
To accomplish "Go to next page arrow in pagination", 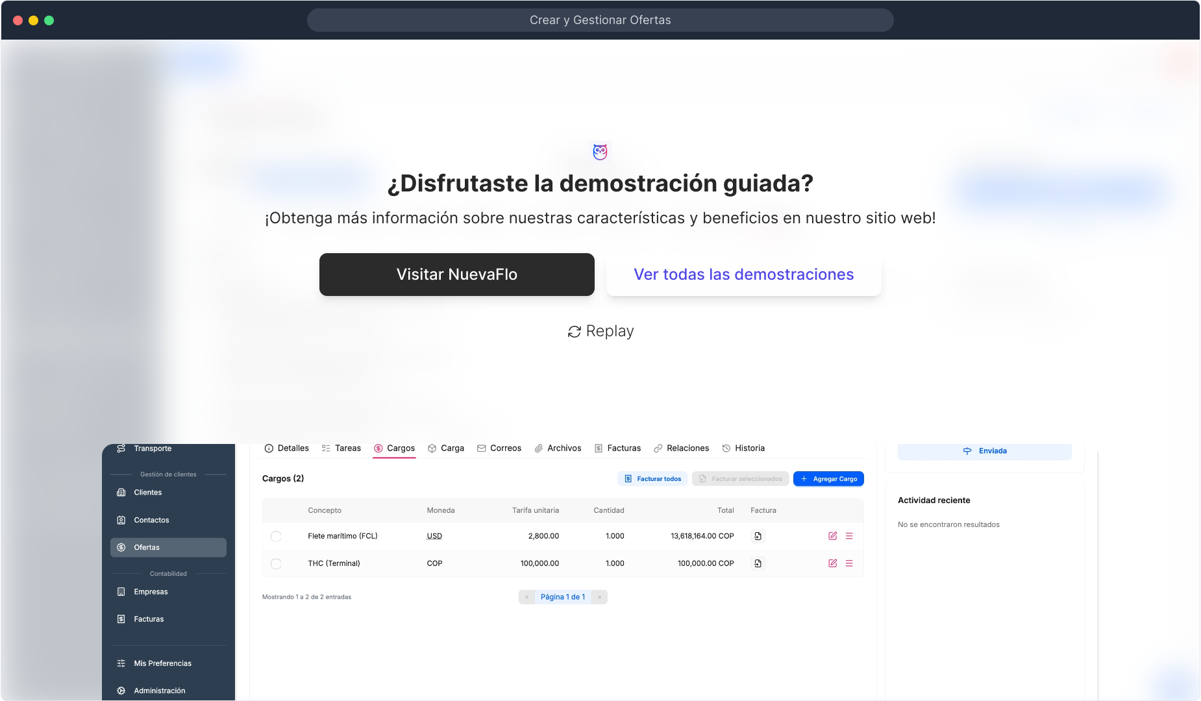I will [599, 597].
